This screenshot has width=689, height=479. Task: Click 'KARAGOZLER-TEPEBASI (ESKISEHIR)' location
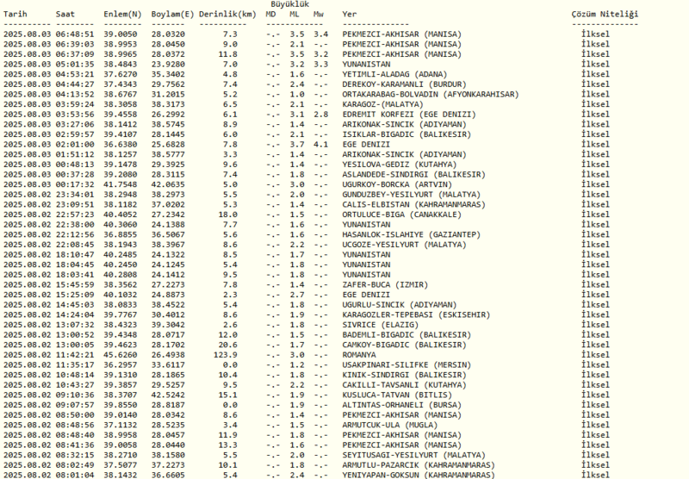pos(416,315)
